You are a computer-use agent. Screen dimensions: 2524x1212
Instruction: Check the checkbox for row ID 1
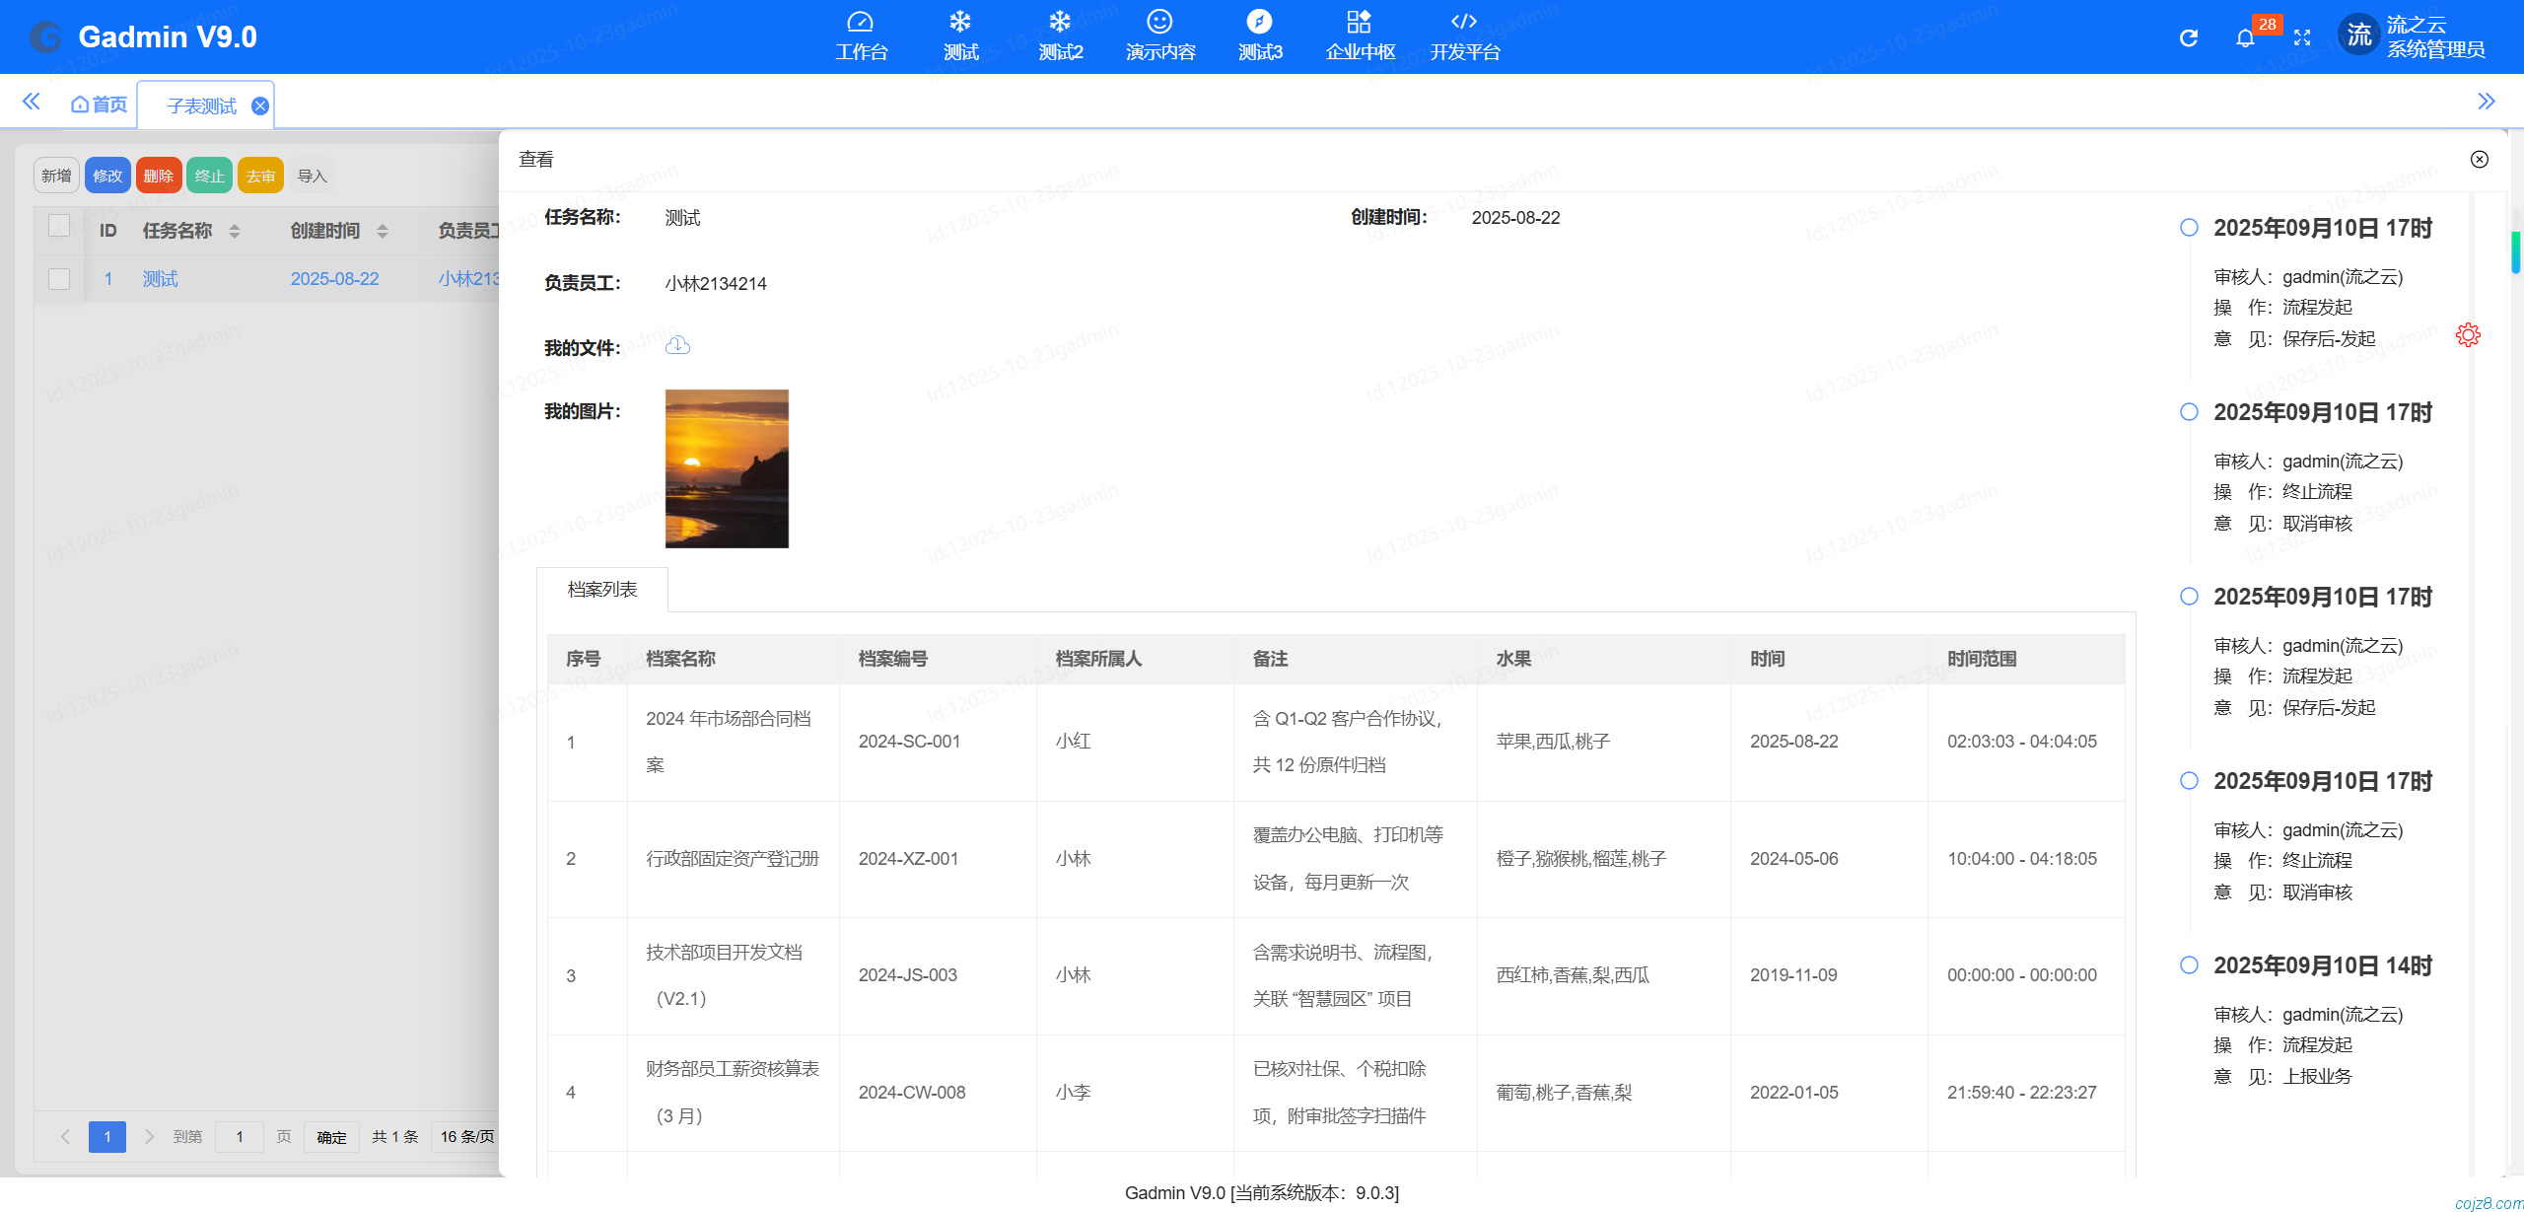tap(58, 279)
